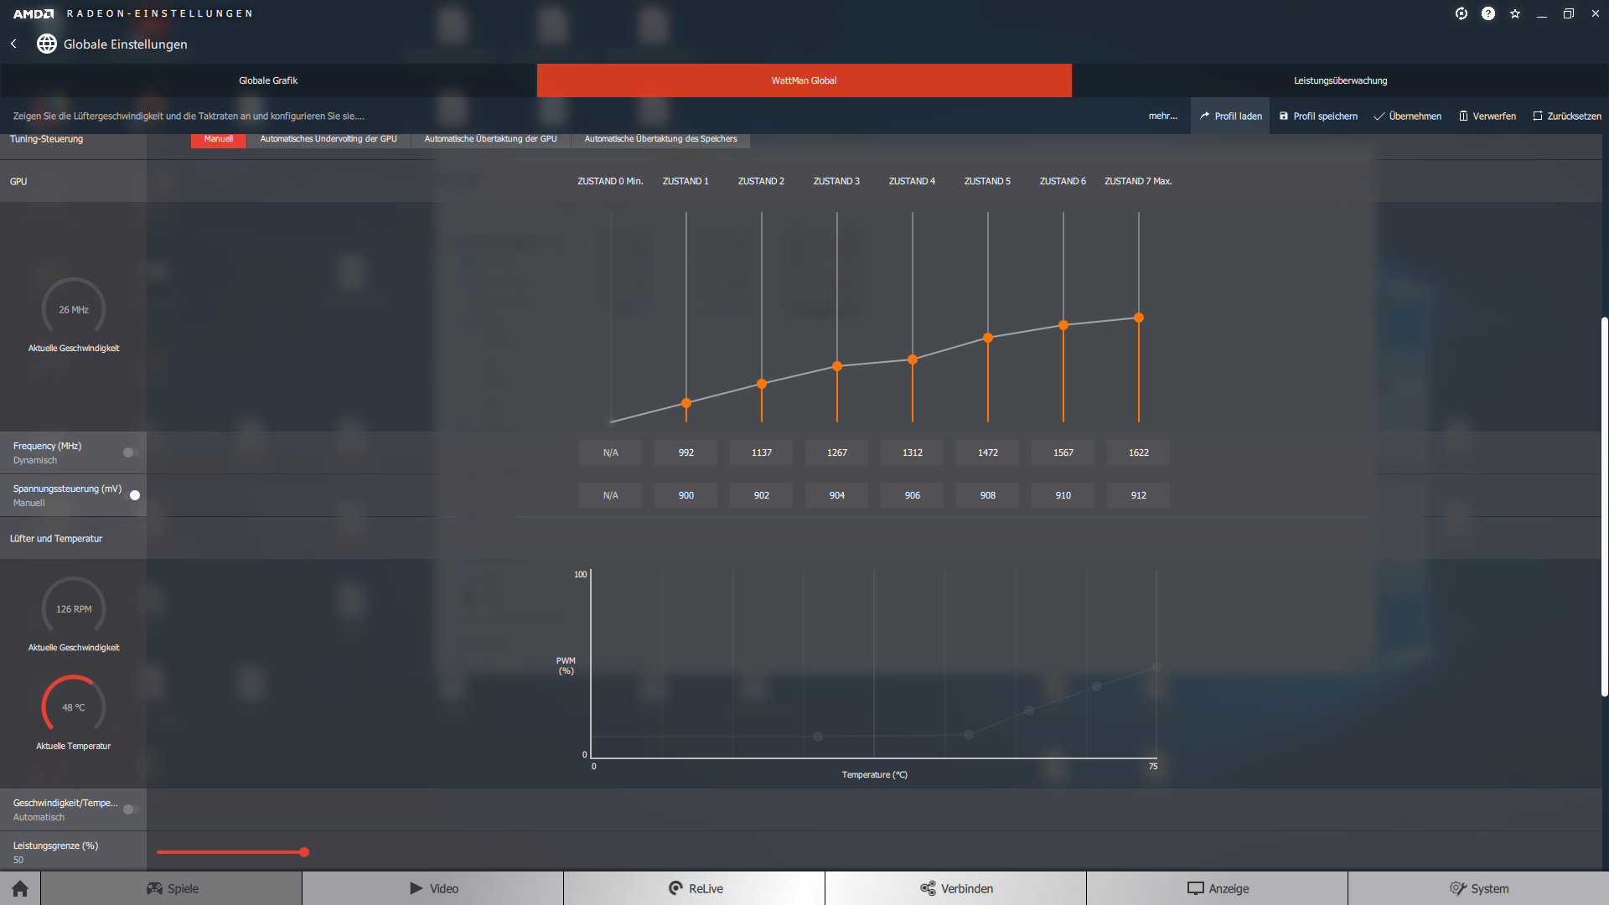Click the Zustand 1 frequency field 992
The width and height of the screenshot is (1609, 905).
click(686, 452)
